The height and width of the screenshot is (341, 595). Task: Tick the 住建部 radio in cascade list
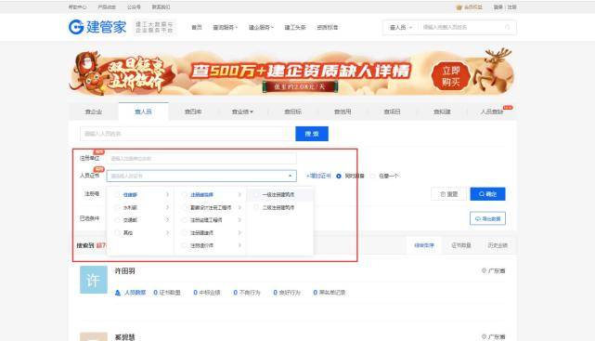coord(117,195)
